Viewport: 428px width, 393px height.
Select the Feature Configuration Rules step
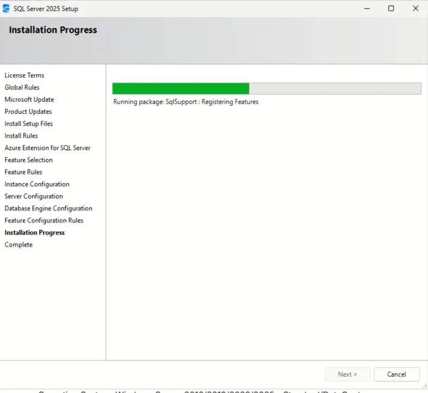(x=43, y=221)
